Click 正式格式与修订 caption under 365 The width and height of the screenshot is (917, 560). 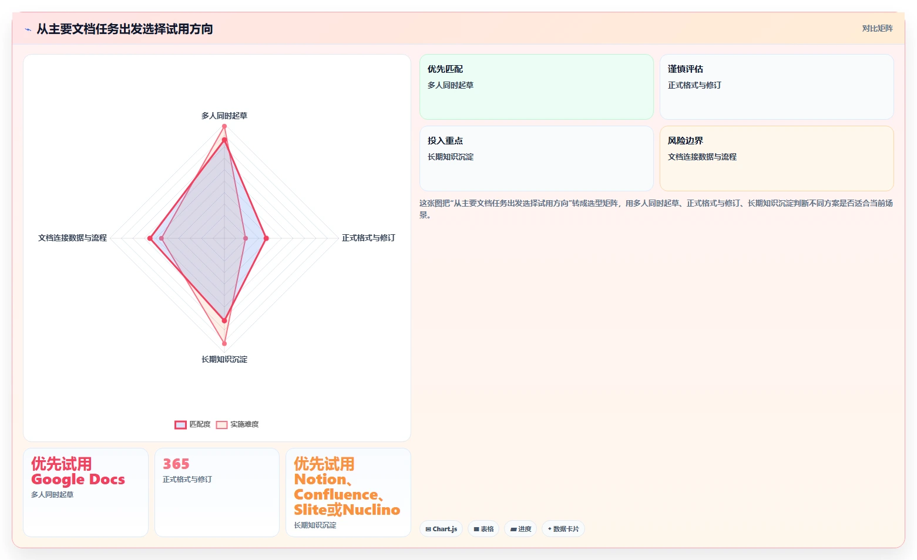tap(187, 480)
